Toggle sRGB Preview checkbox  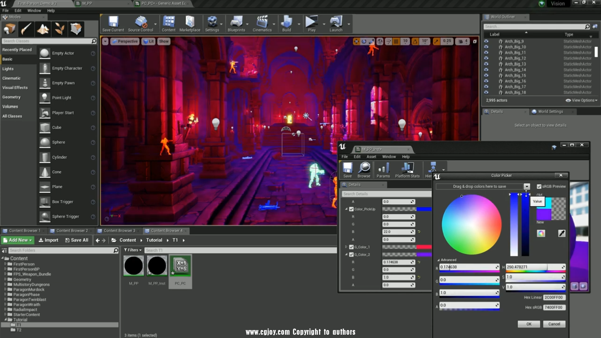tap(539, 186)
